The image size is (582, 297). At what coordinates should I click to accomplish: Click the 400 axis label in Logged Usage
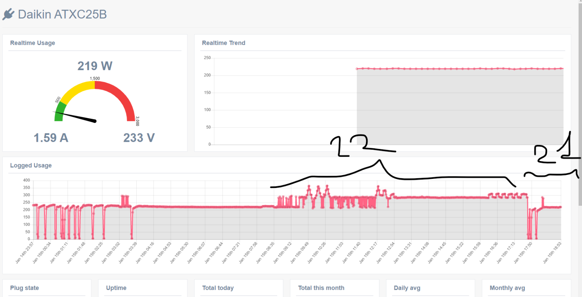(x=27, y=180)
